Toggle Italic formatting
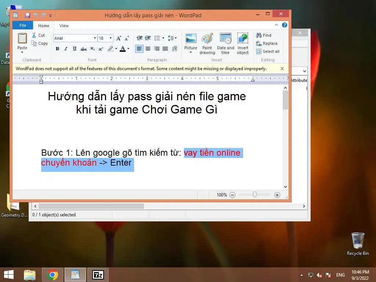 [66, 49]
